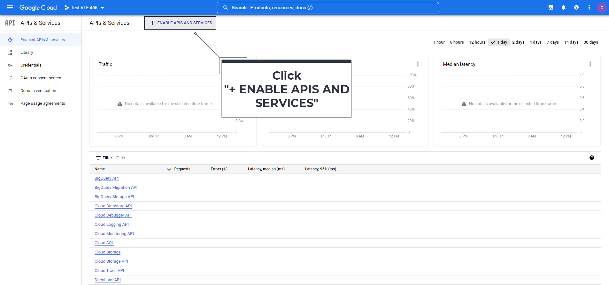This screenshot has width=609, height=285.
Task: Click ENABLE APIS AND SERVICES button
Action: tap(180, 23)
